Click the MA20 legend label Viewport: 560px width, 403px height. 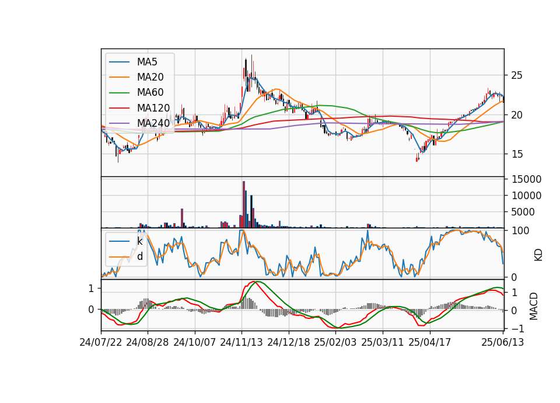[150, 77]
